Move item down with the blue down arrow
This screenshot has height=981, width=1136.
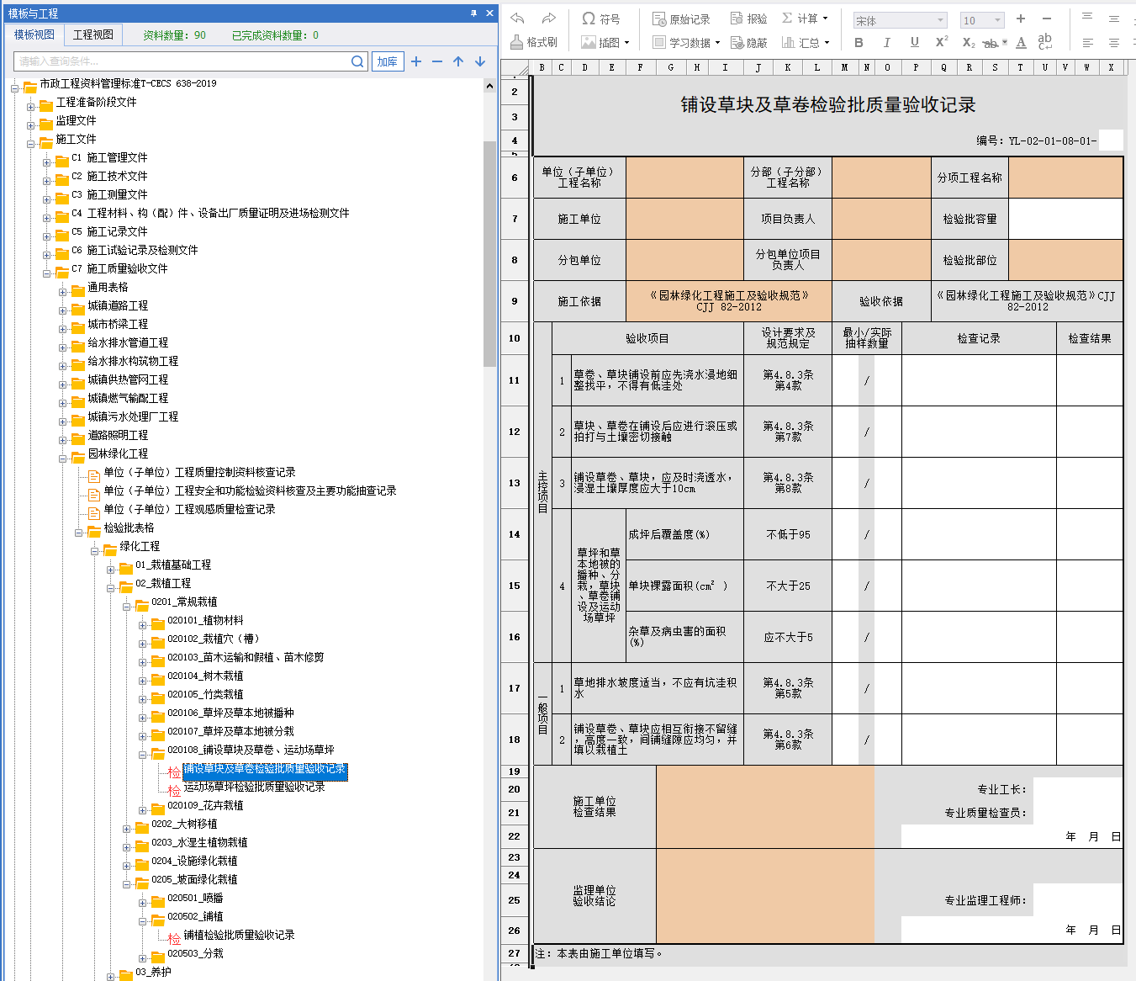pyautogui.click(x=480, y=61)
